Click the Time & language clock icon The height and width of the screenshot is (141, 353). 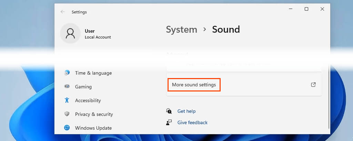click(67, 73)
